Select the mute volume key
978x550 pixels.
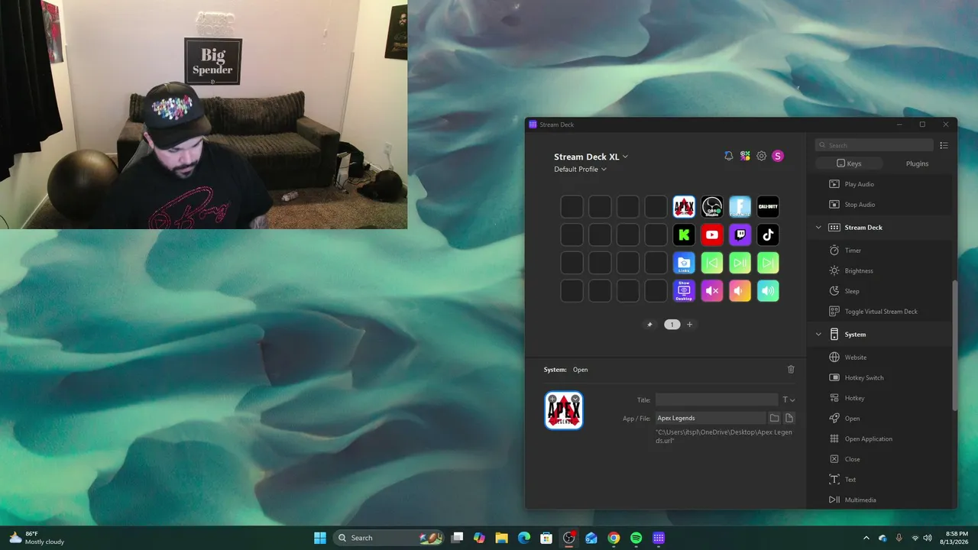[712, 291]
